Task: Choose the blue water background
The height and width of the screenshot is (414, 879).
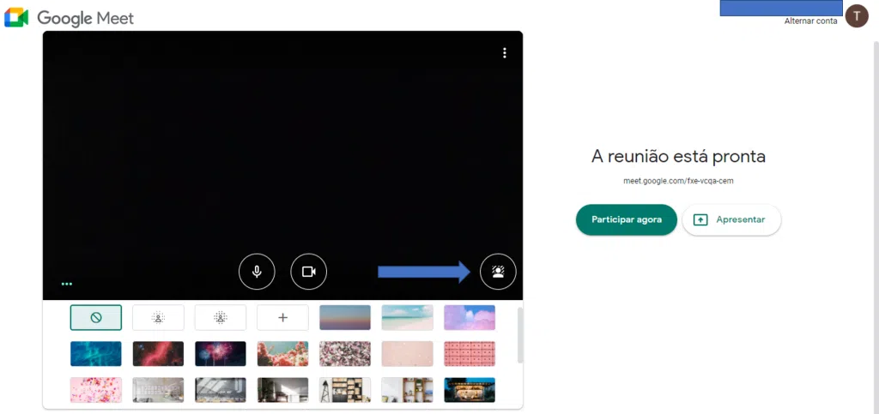Action: [96, 354]
